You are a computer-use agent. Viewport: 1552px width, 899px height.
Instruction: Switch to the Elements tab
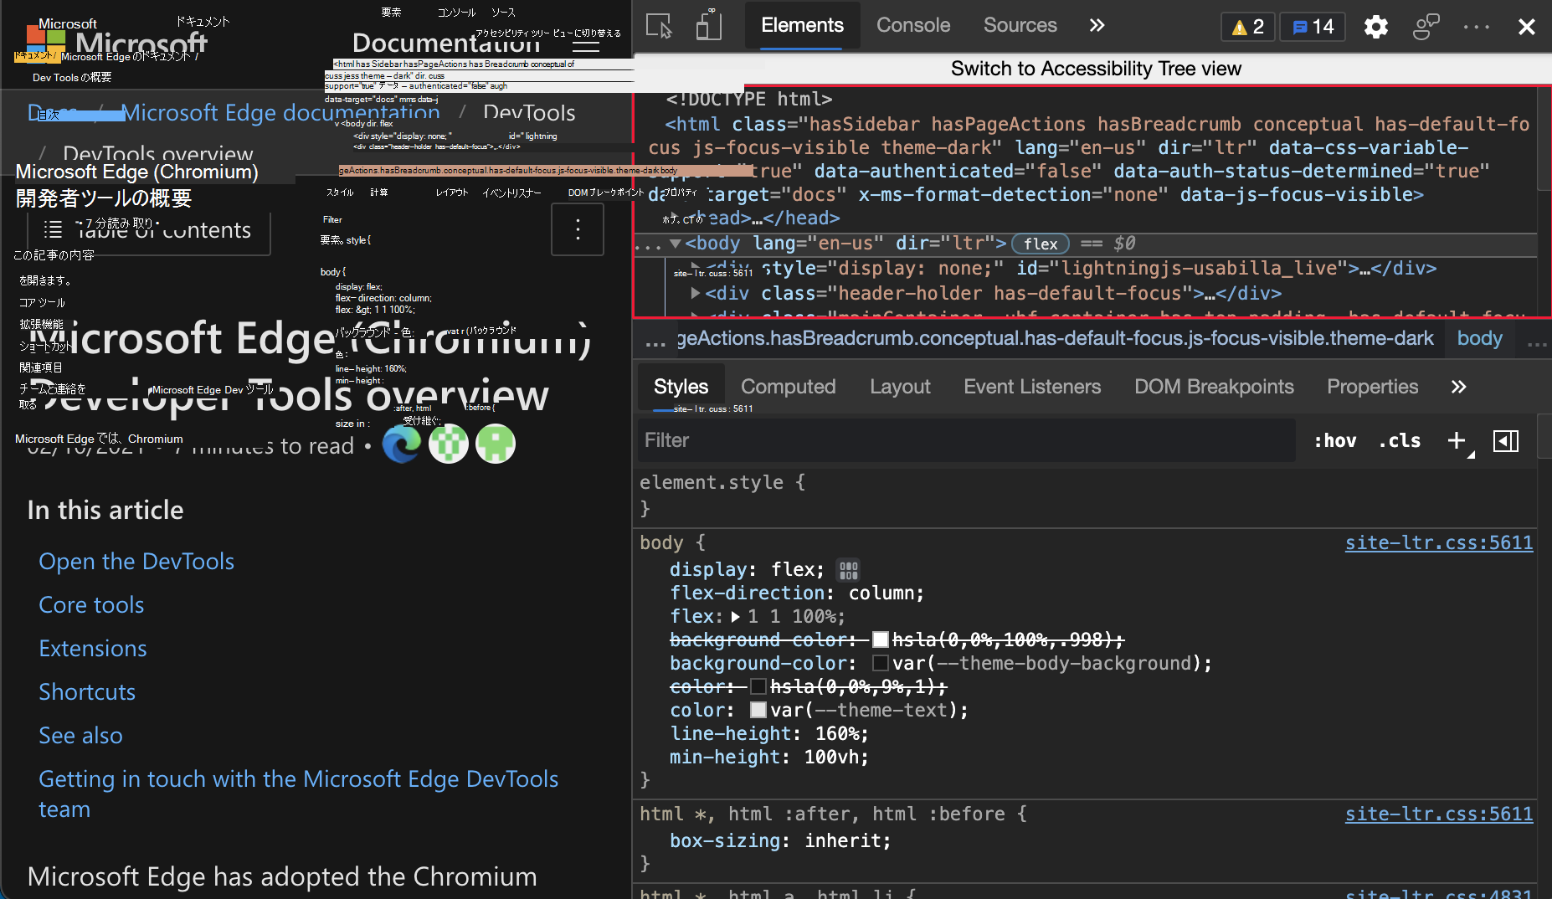(802, 25)
